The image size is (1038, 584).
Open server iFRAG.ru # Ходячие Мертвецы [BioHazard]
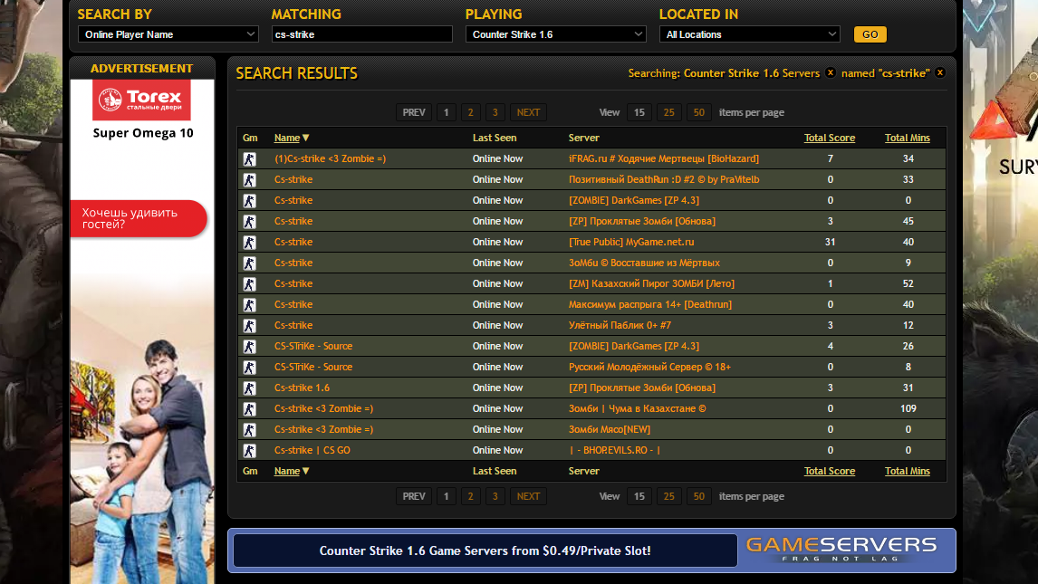pos(664,158)
